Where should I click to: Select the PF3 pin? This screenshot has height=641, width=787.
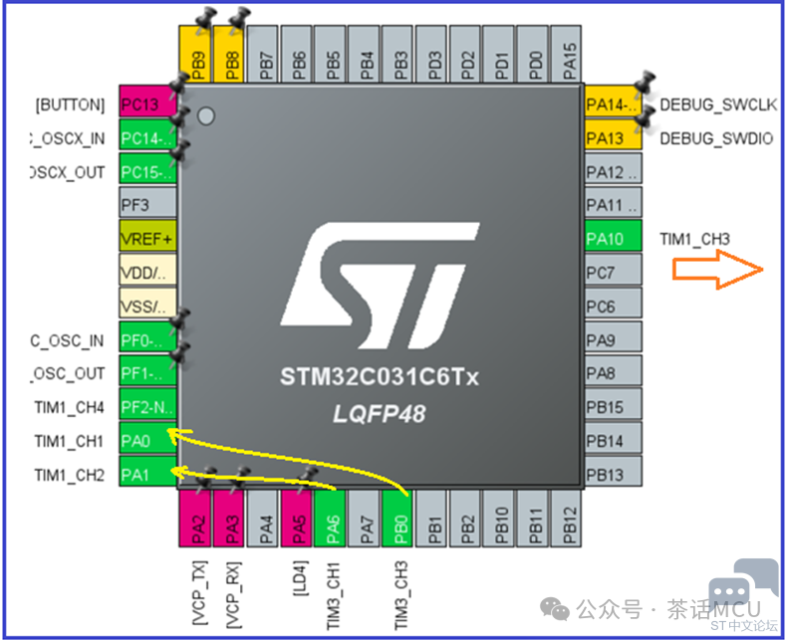(148, 202)
